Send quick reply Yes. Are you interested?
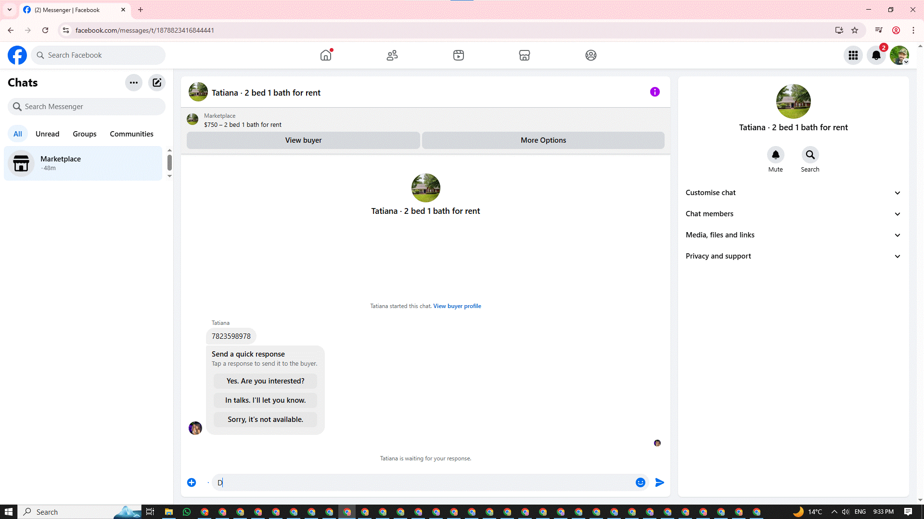Image resolution: width=924 pixels, height=519 pixels. 265,381
